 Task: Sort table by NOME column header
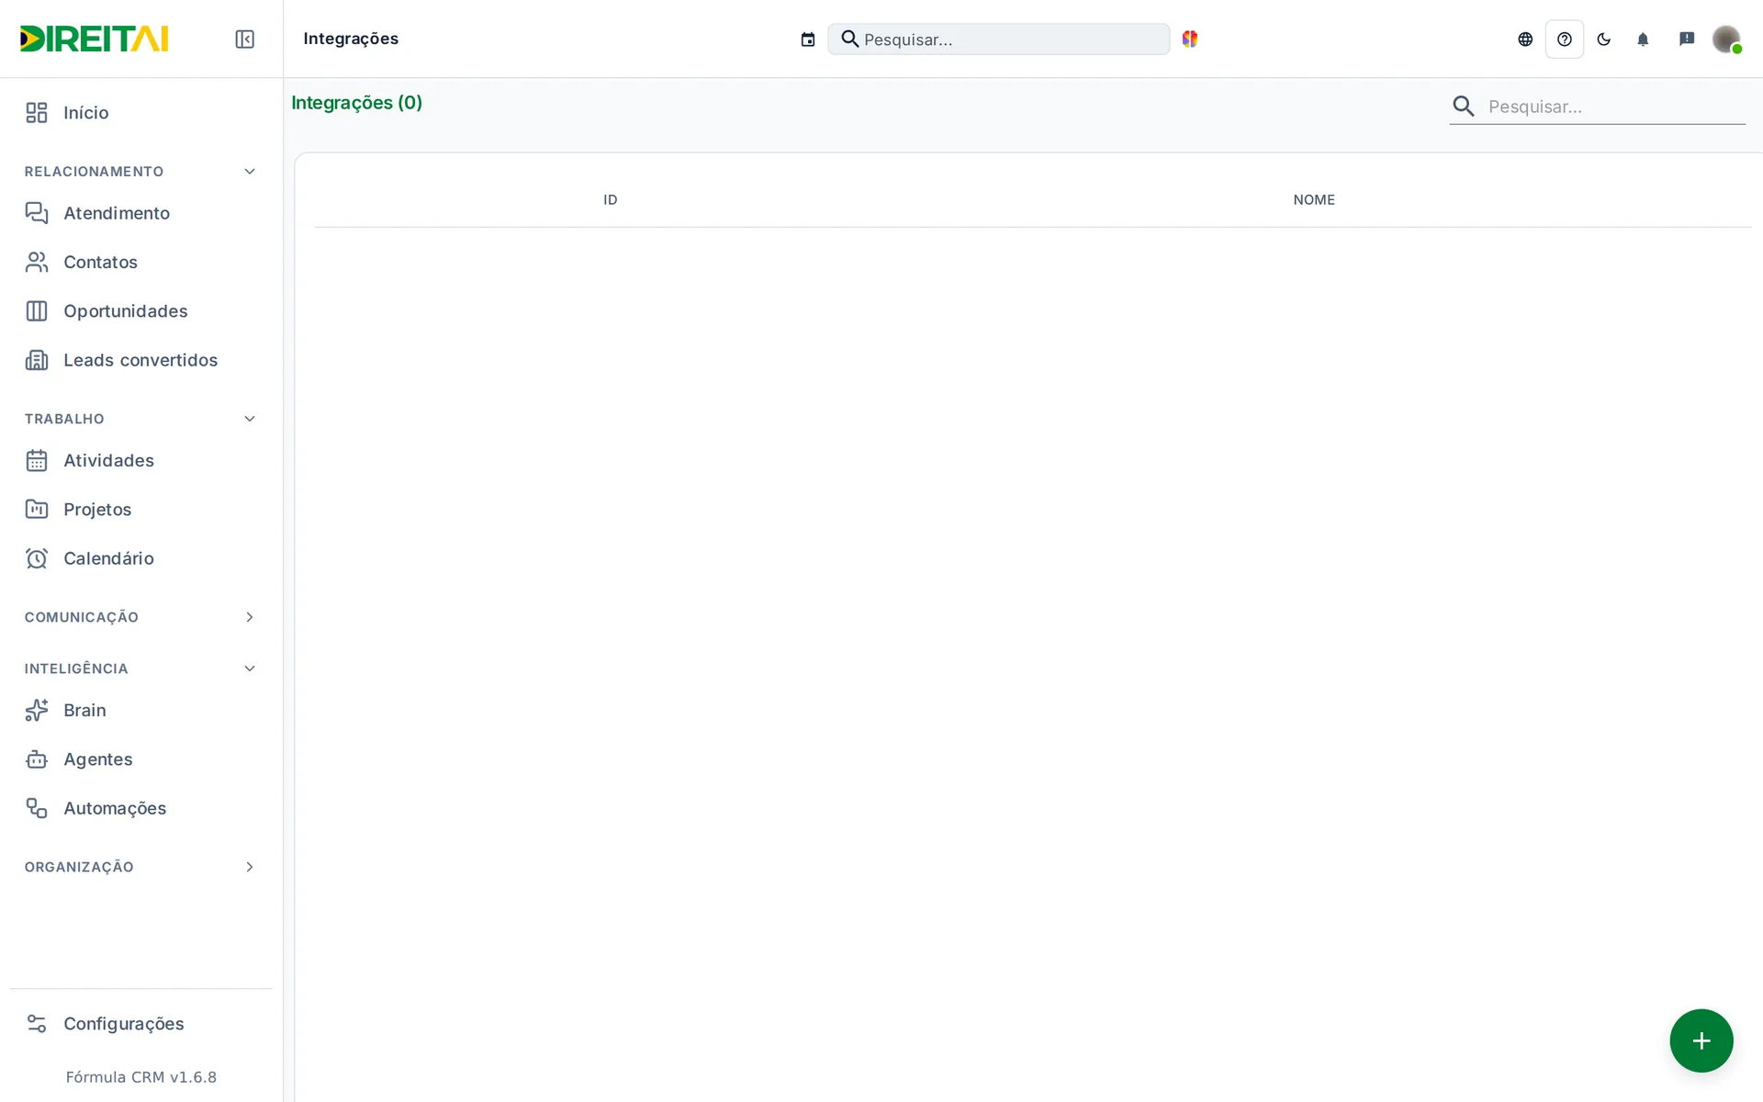pyautogui.click(x=1314, y=199)
